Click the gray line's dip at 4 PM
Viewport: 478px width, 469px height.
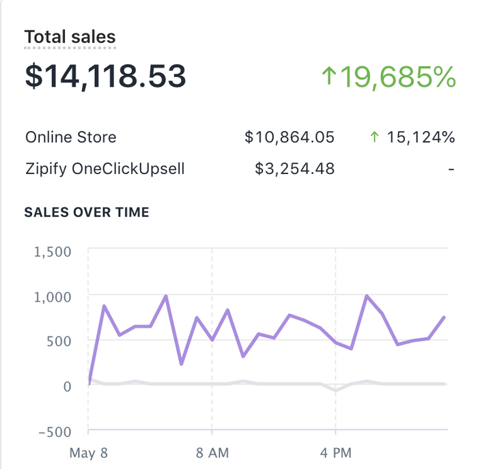coord(335,390)
